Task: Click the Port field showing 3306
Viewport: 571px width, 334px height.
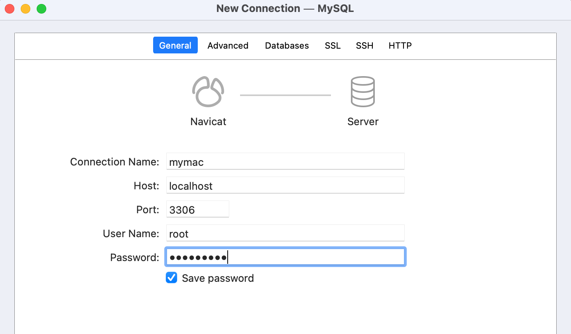Action: (197, 210)
